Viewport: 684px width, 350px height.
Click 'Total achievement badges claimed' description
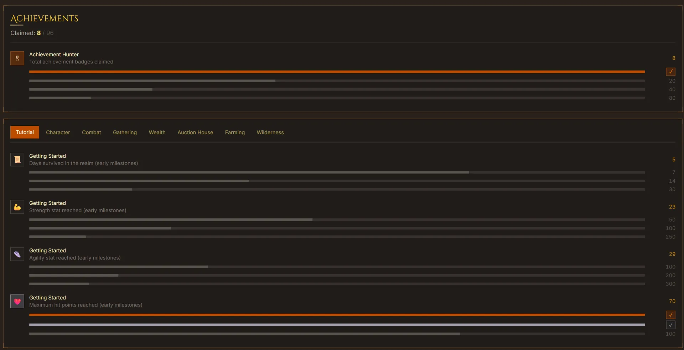tap(71, 62)
